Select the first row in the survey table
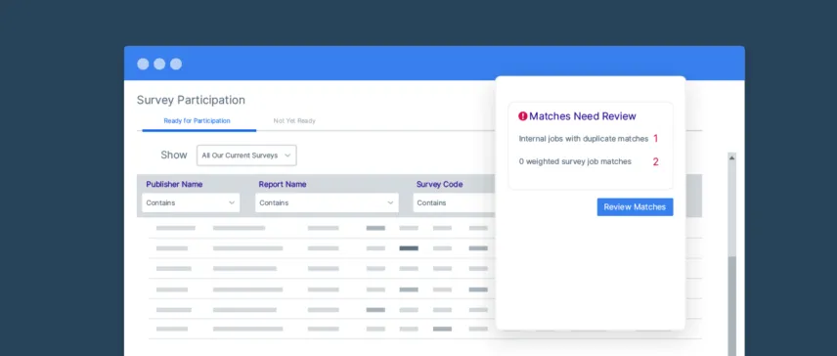 click(x=322, y=228)
